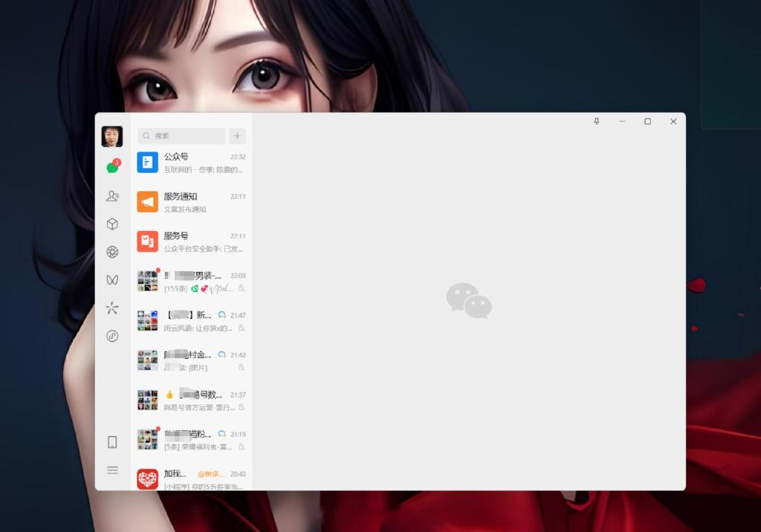Image resolution: width=761 pixels, height=532 pixels.
Task: Select the blue 公众号 account icon
Action: [148, 162]
